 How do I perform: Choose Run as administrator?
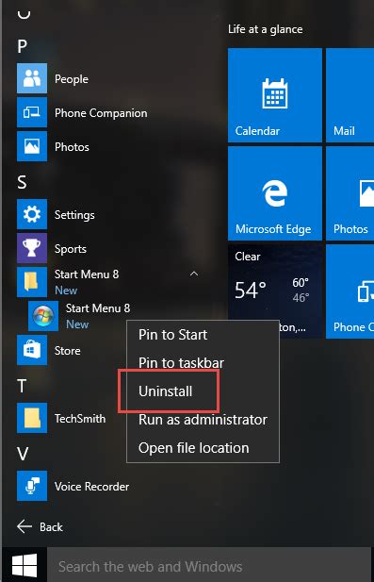click(203, 420)
